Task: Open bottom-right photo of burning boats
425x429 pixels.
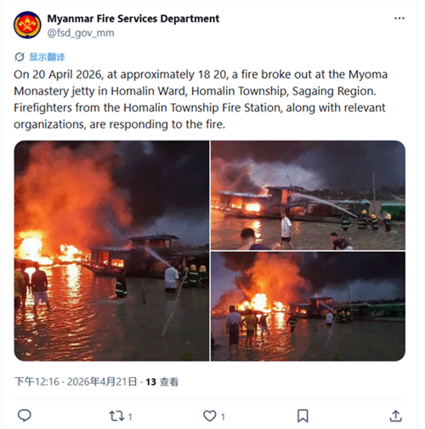Action: coord(308,306)
